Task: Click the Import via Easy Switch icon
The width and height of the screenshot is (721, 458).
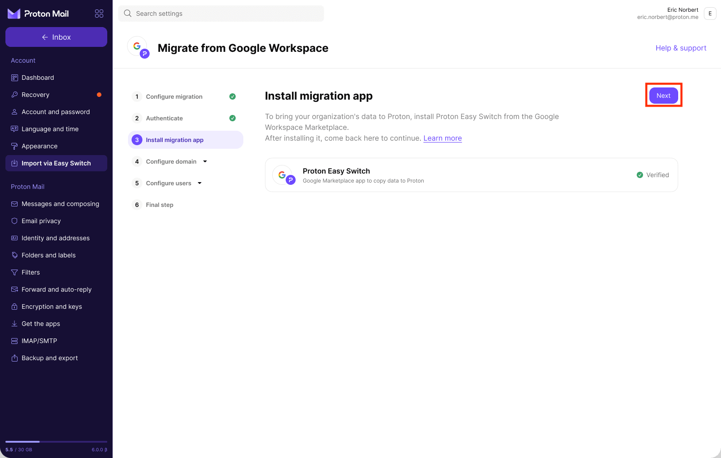Action: tap(14, 163)
